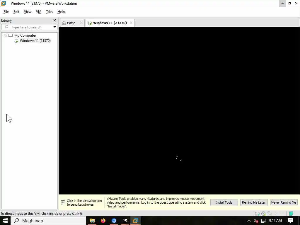Open File Explorer from taskbar
The height and width of the screenshot is (225, 300).
[92, 221]
